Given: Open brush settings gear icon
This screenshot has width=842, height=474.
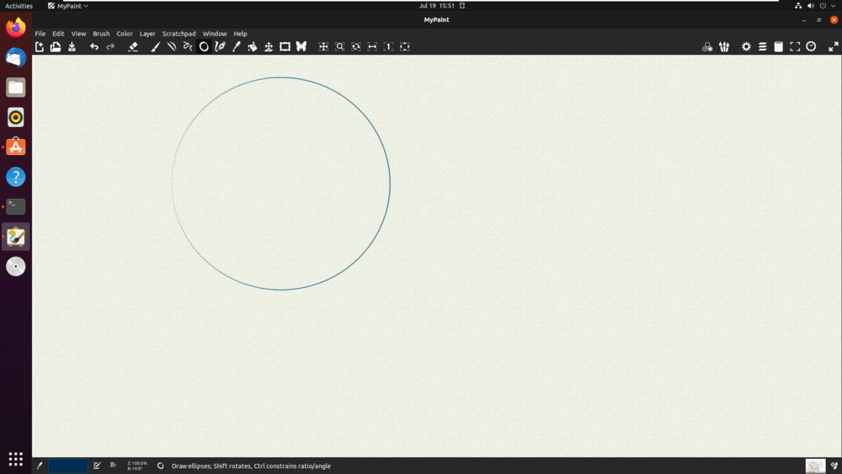Looking at the screenshot, I should 746,46.
